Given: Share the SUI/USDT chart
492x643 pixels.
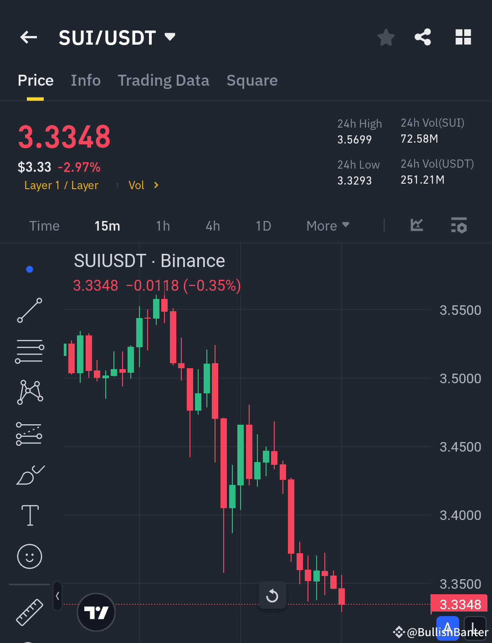Looking at the screenshot, I should coord(422,37).
